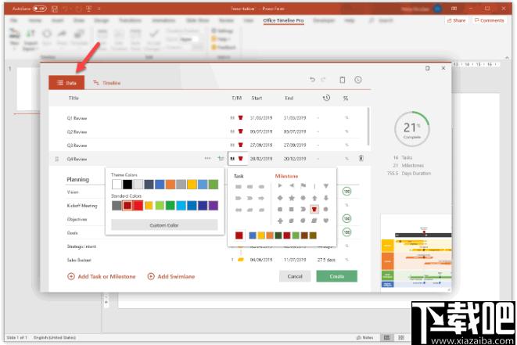Click the indent icon on Q4 Review row
Viewport: 517px width, 345px height.
click(x=221, y=158)
